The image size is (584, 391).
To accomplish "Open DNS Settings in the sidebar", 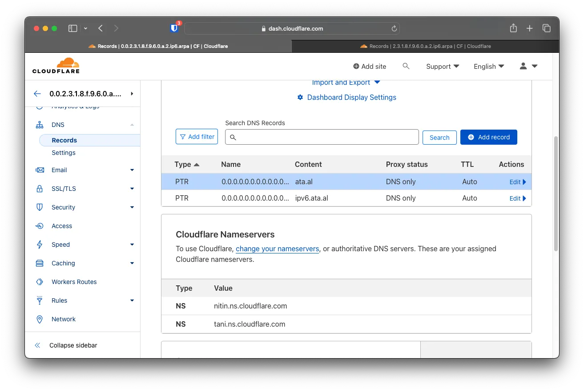I will 64,153.
